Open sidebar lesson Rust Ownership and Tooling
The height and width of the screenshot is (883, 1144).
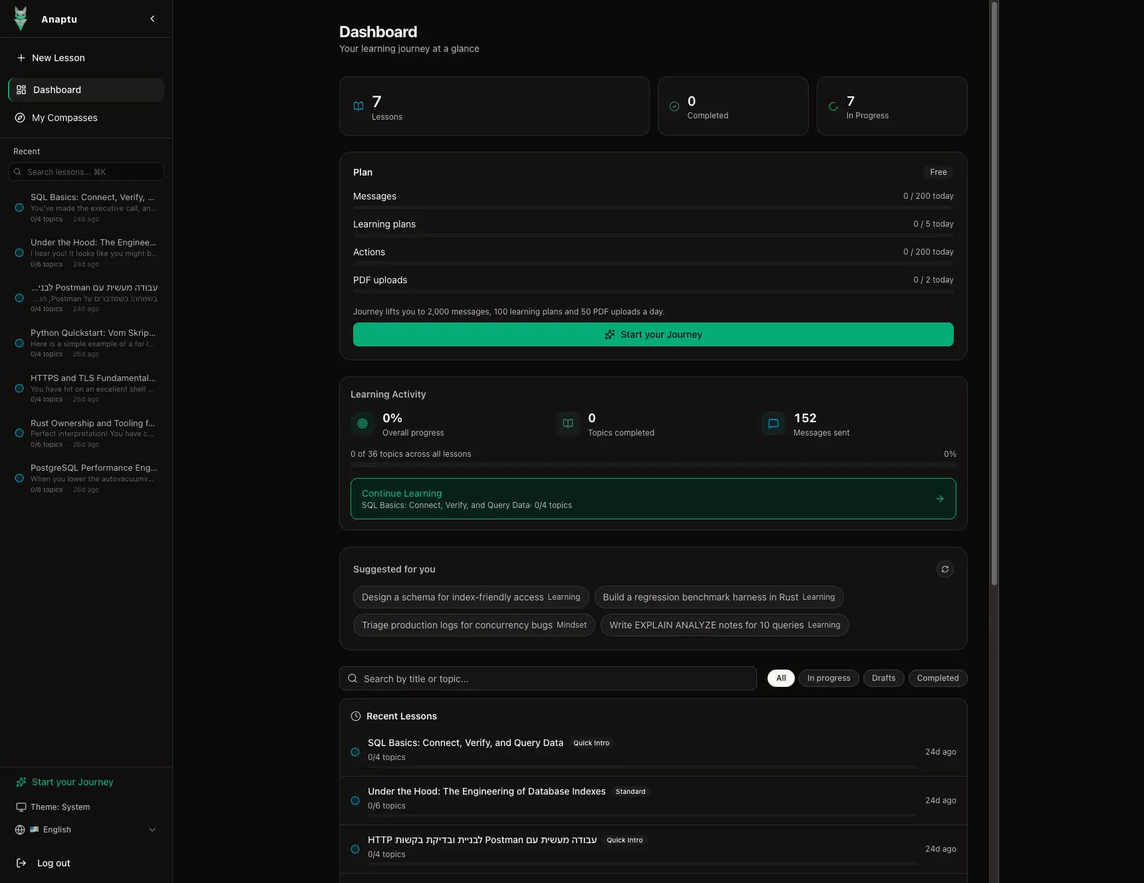tap(86, 434)
